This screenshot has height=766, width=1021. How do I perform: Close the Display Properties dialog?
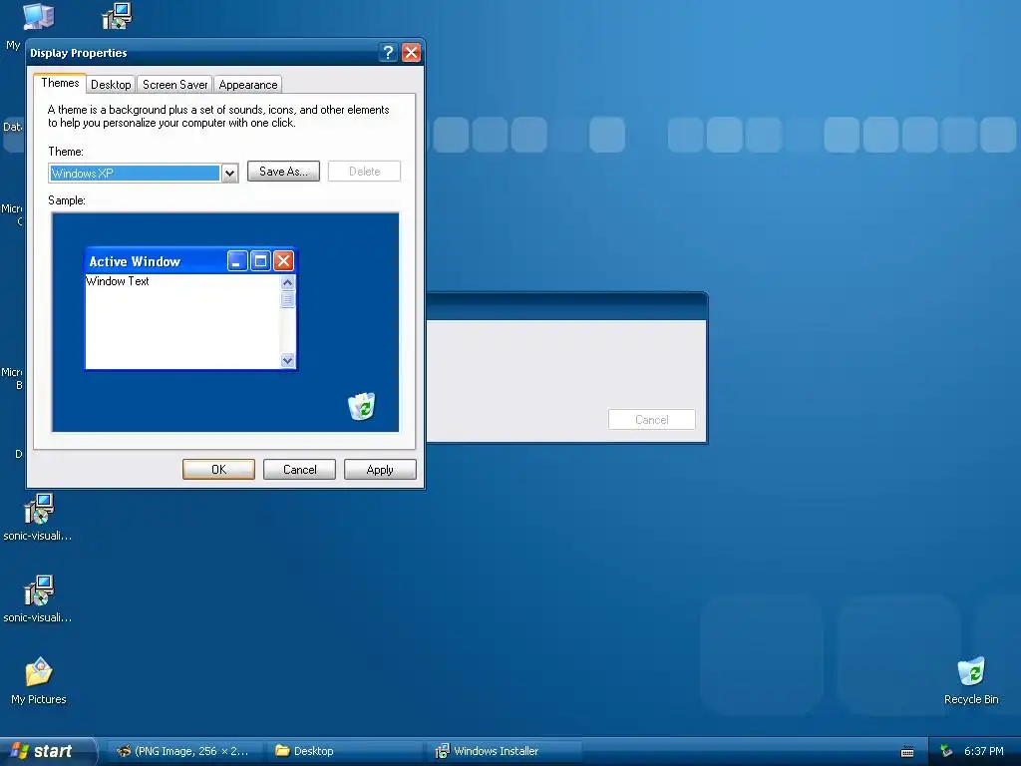pos(411,52)
